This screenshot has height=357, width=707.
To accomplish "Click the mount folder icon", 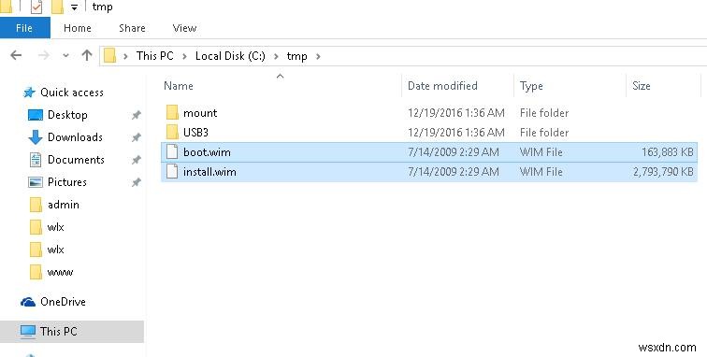I will pos(172,113).
